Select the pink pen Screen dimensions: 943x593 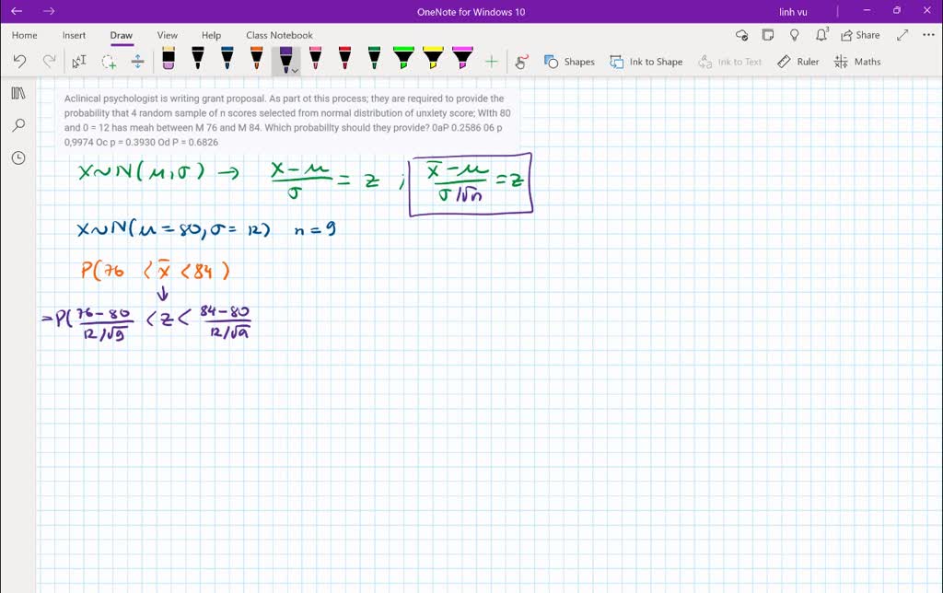(x=315, y=59)
